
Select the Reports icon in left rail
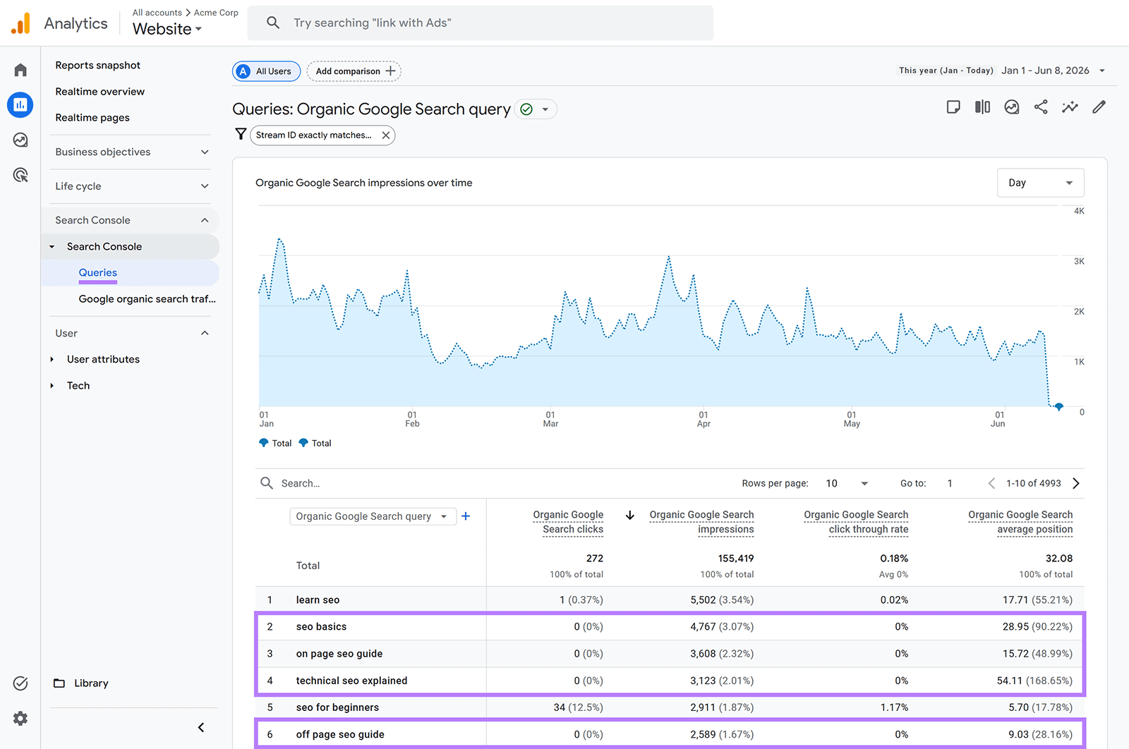(20, 105)
